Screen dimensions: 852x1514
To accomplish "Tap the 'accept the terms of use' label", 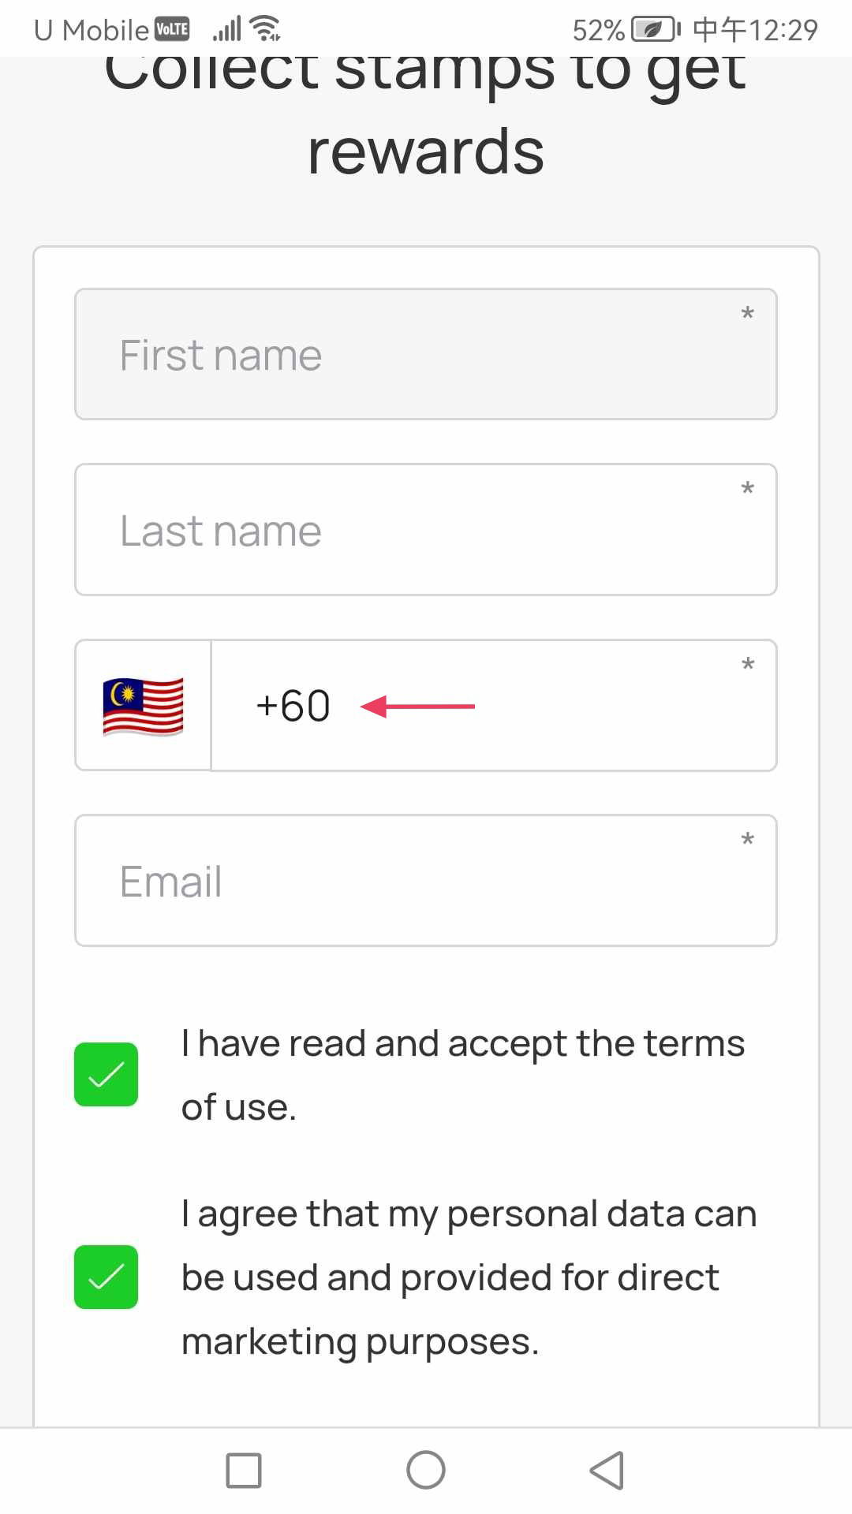I will (x=463, y=1075).
